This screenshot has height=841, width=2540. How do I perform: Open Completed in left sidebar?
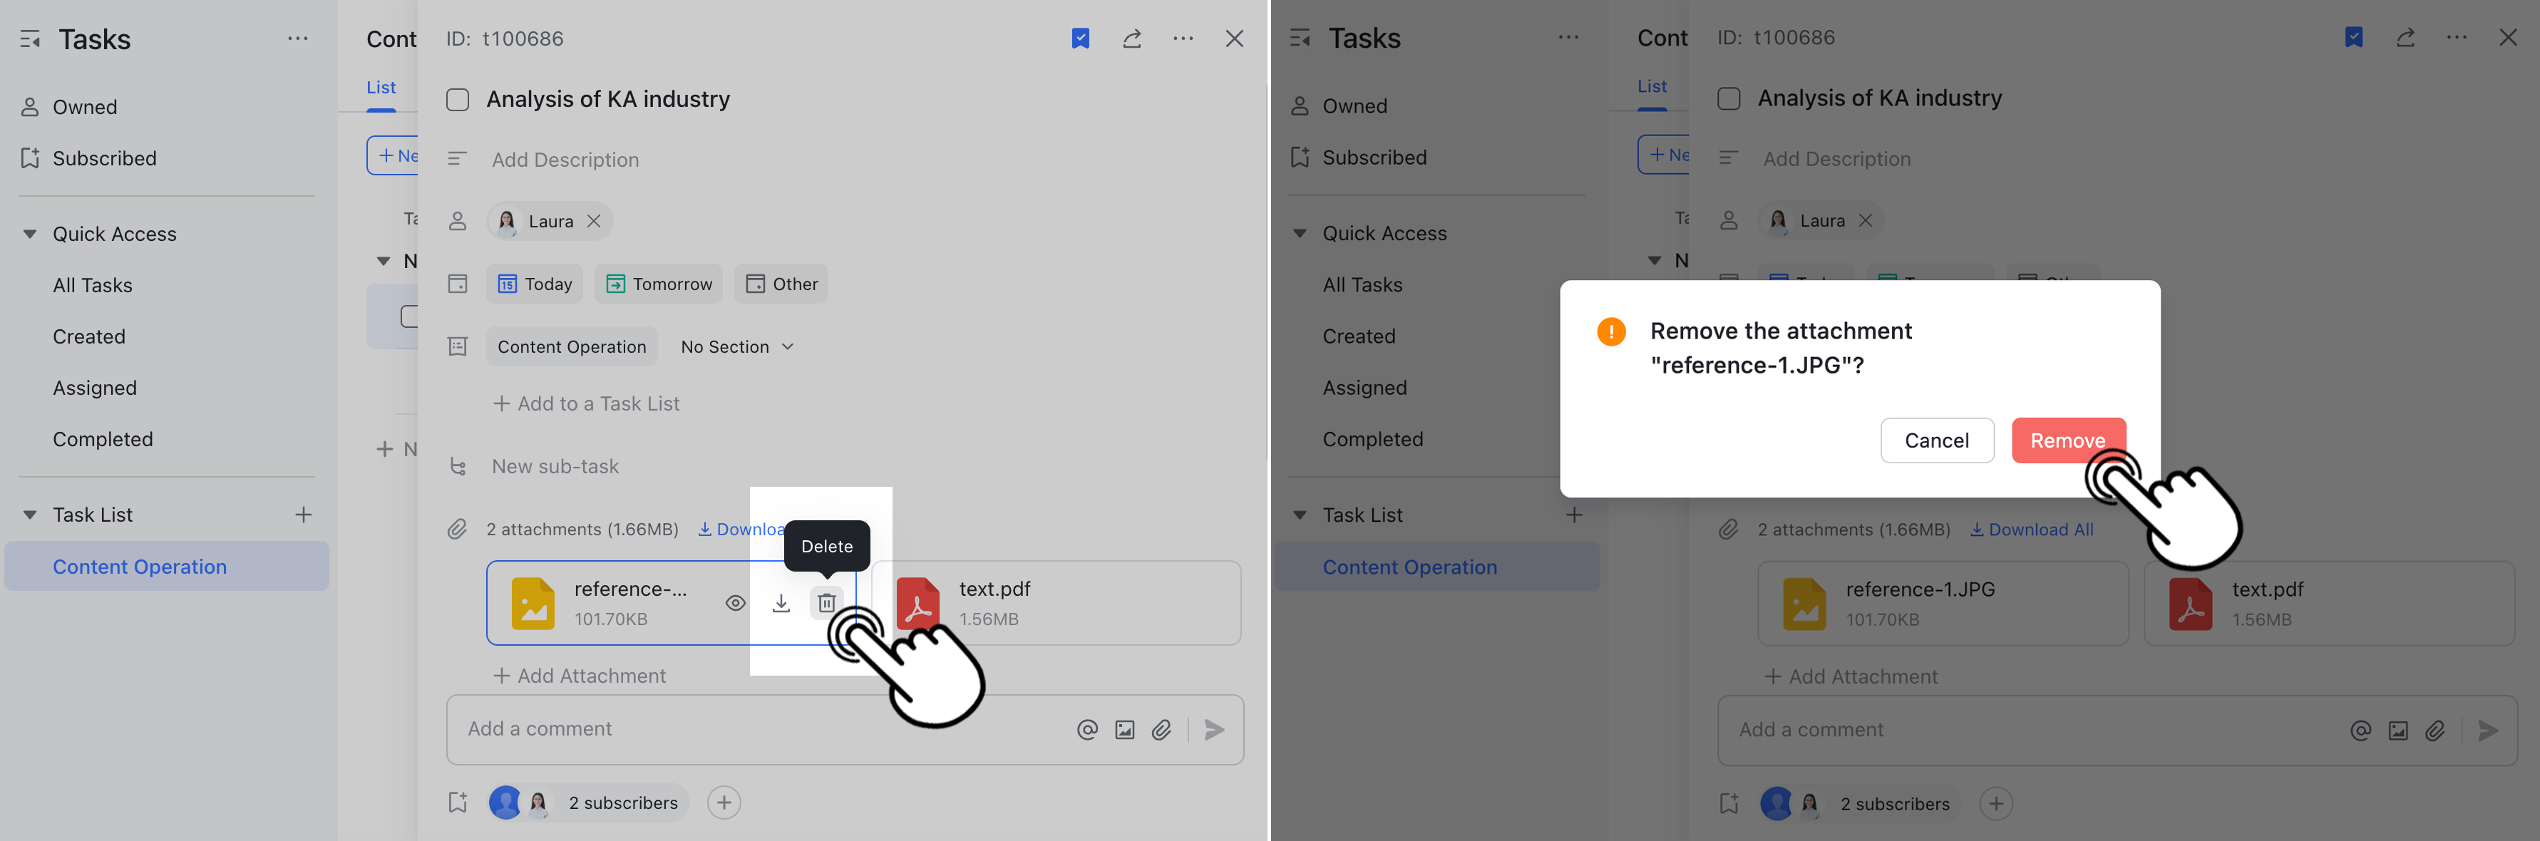(103, 440)
